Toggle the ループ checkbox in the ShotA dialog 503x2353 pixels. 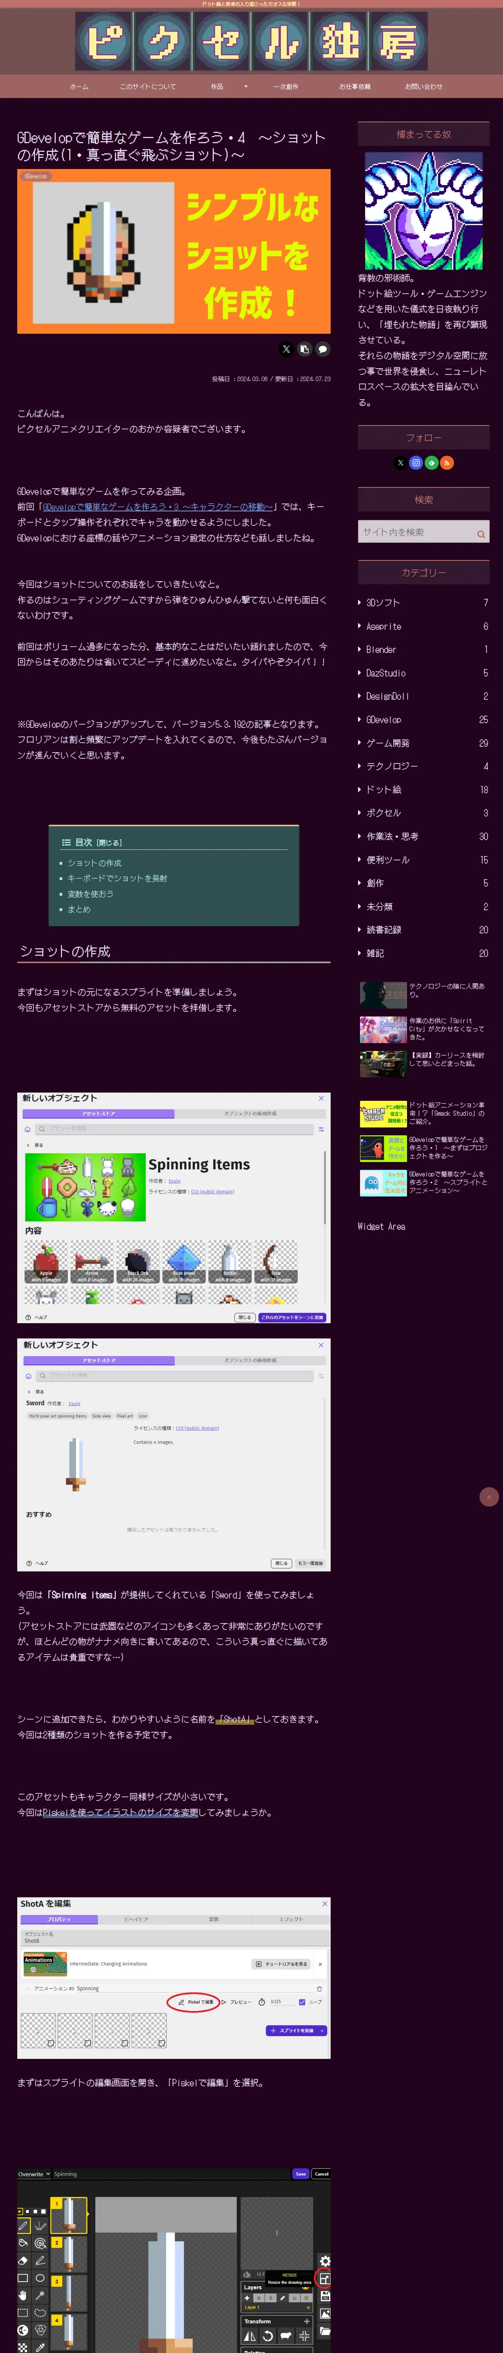(302, 2002)
